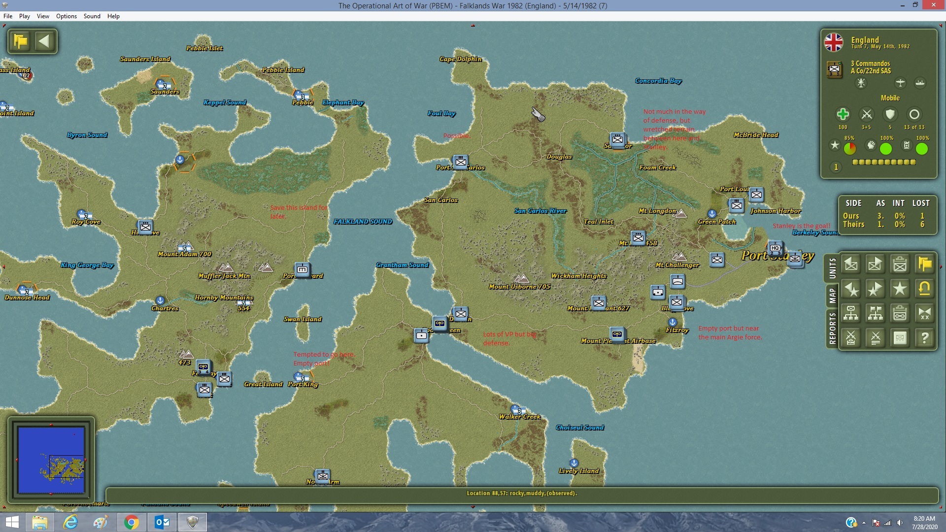Select the unit at Mount Pleasant Airbase
946x532 pixels.
(x=617, y=334)
